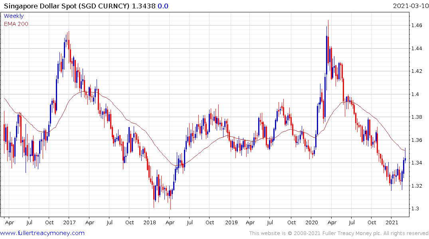Screen dimensions: 429x239
Task: Open the www.fullertreacymoney.com link
Action: click(42, 233)
